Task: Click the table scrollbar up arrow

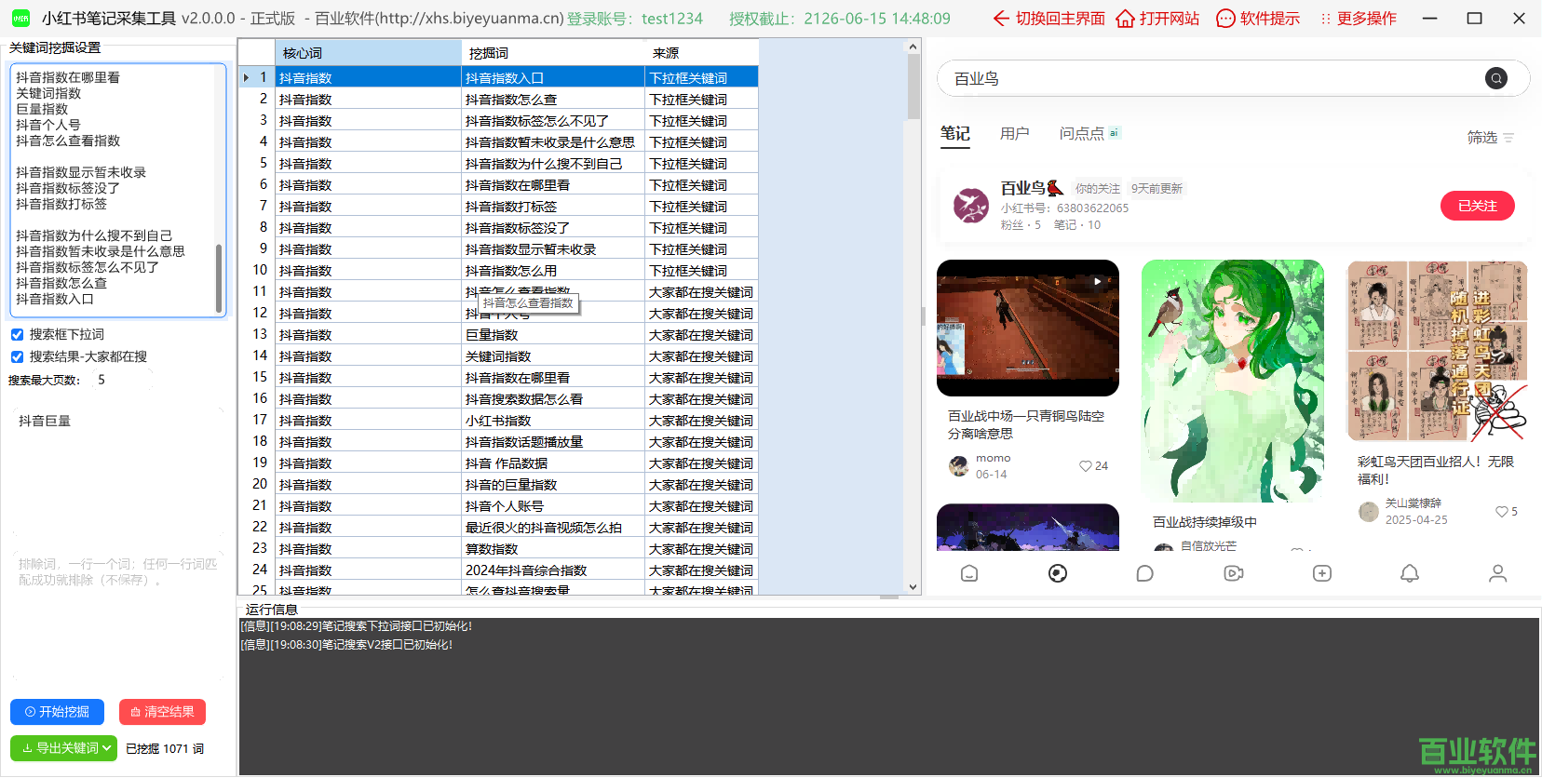Action: coord(913,47)
